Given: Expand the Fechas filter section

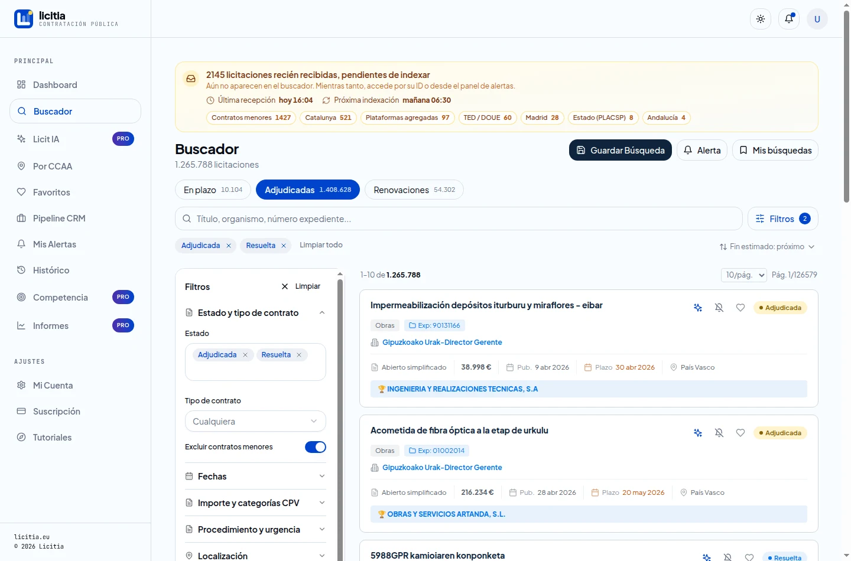Looking at the screenshot, I should pos(255,477).
